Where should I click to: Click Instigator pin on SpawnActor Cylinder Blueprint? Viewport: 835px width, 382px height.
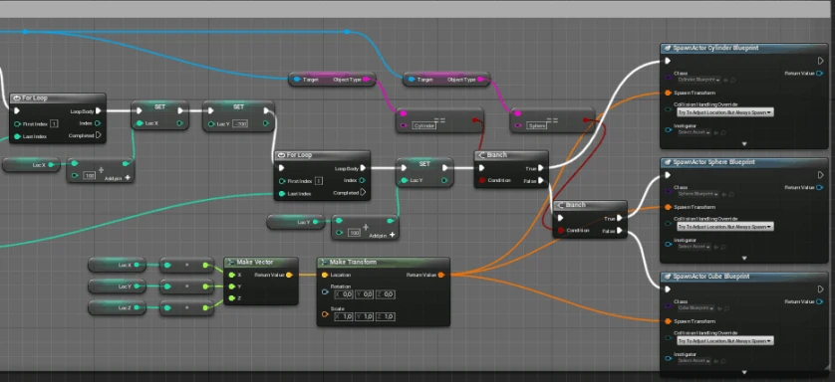point(668,129)
